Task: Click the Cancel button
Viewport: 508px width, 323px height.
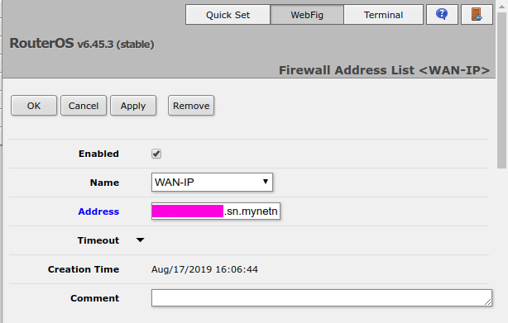Action: coord(84,106)
